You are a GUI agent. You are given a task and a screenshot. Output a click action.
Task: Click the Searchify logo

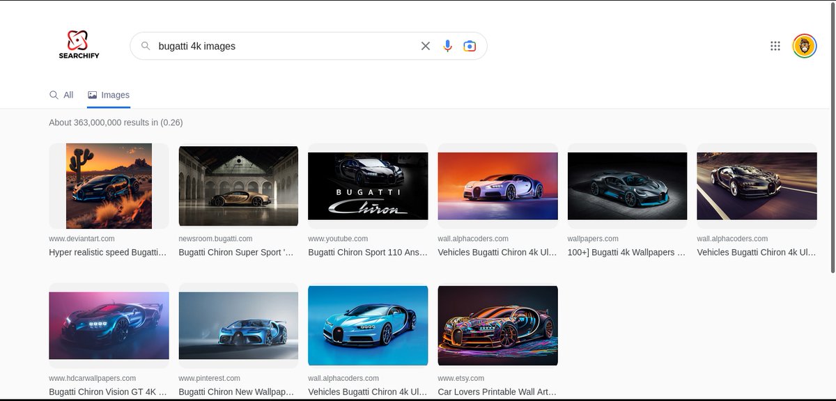(79, 45)
